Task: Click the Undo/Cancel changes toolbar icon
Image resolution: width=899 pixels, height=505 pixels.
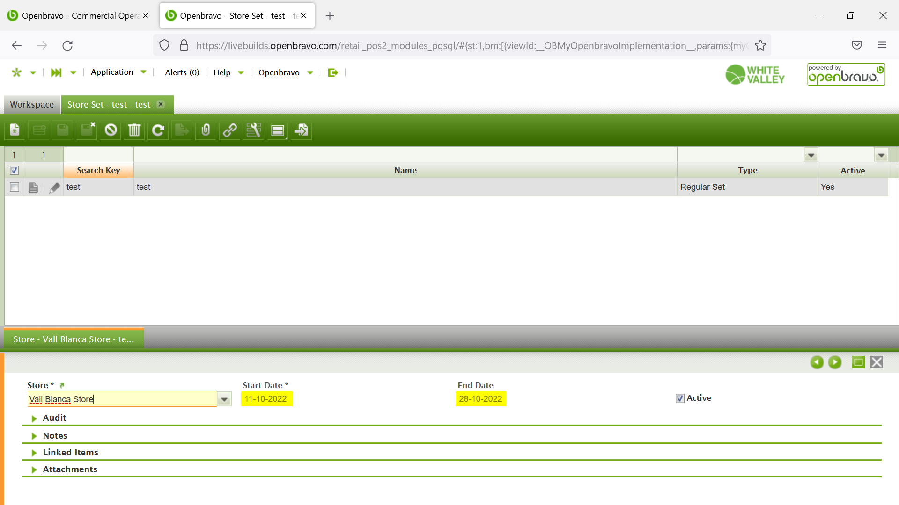Action: tap(111, 130)
